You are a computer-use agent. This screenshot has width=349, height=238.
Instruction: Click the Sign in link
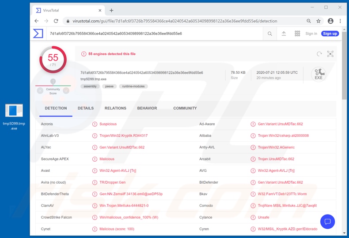pos(311,34)
